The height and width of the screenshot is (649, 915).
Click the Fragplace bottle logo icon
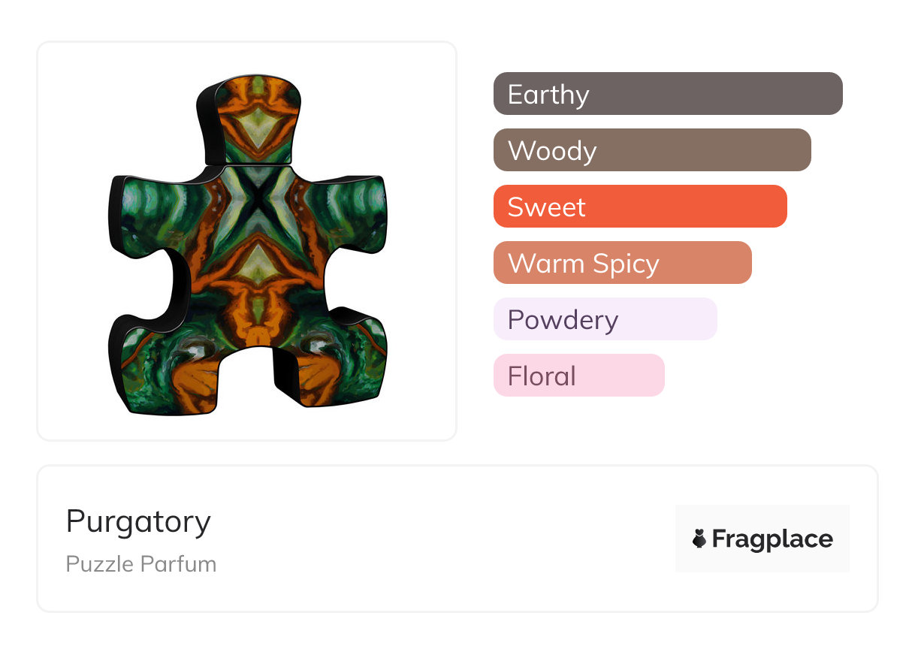pyautogui.click(x=699, y=539)
